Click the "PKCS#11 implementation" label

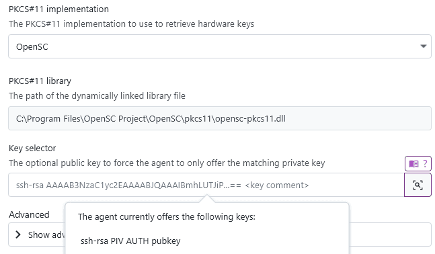(x=58, y=9)
